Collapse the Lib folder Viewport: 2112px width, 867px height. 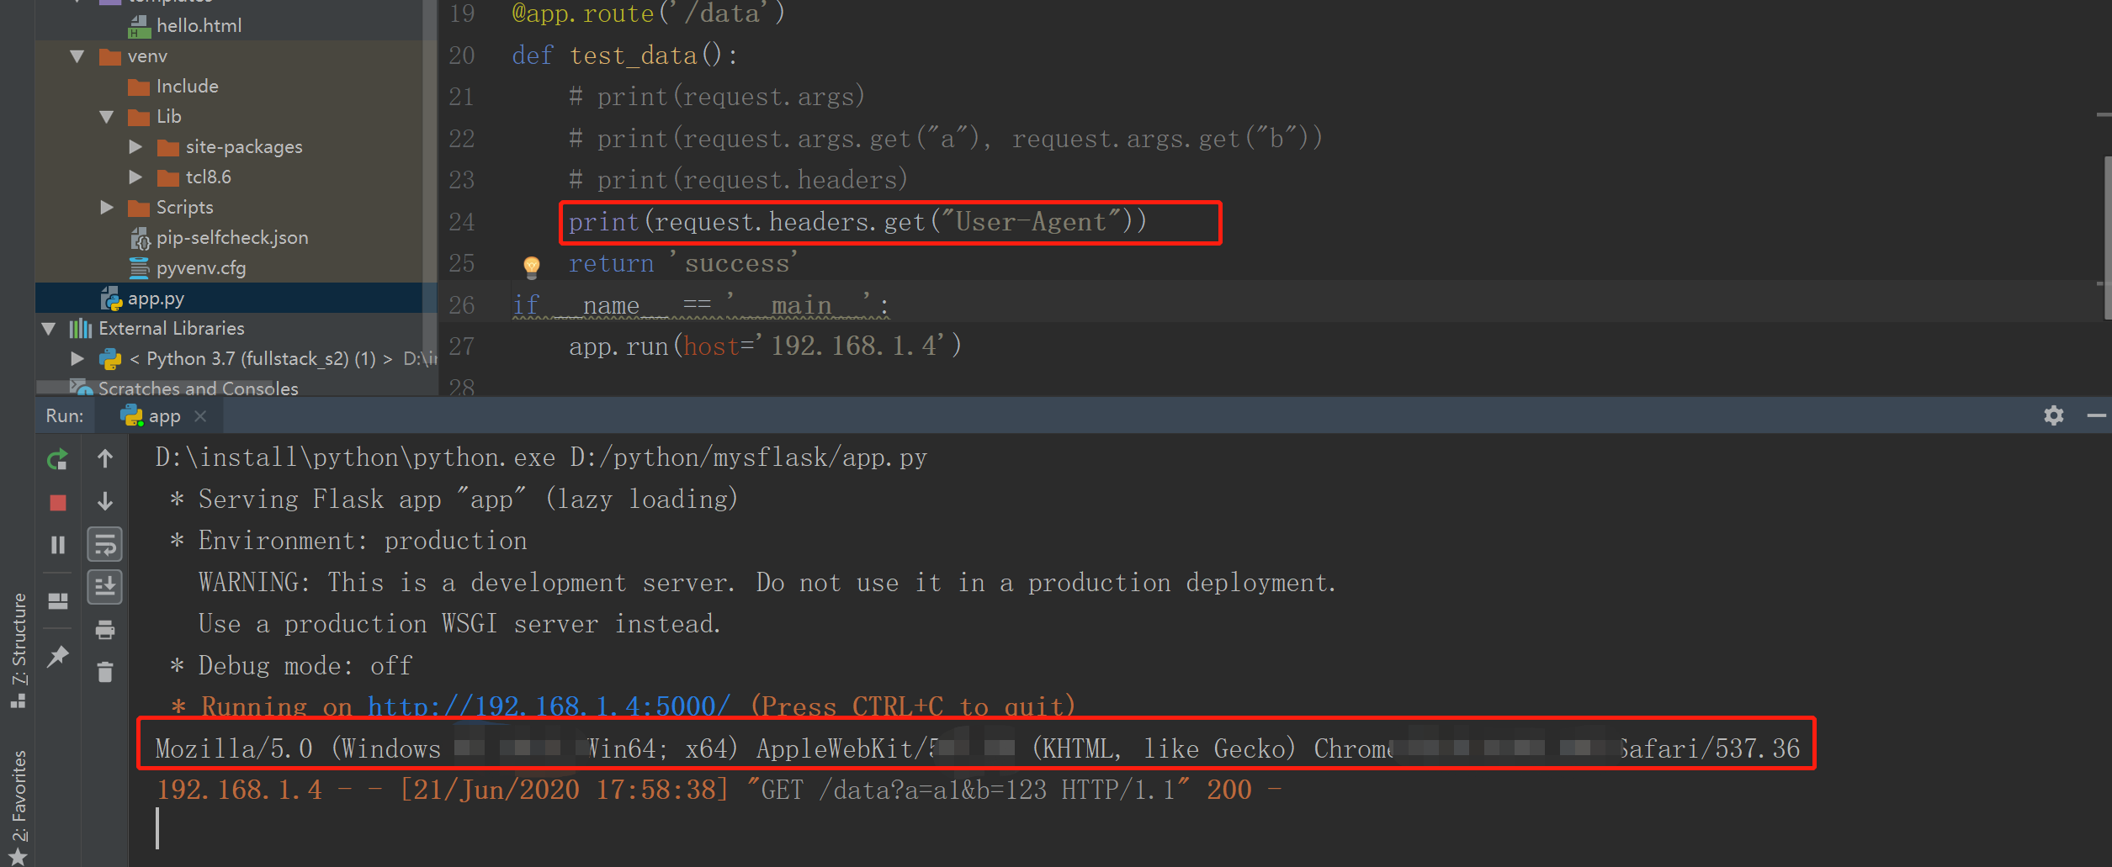click(x=107, y=117)
